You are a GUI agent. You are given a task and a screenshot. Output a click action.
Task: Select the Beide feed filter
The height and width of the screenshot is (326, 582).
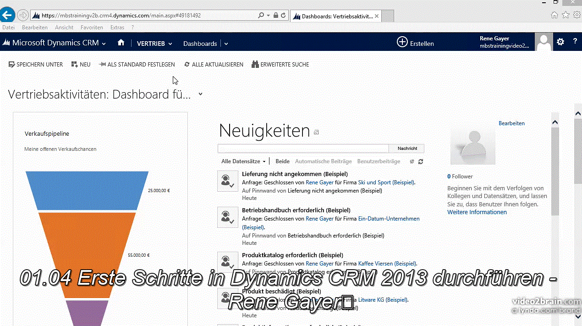pos(282,161)
